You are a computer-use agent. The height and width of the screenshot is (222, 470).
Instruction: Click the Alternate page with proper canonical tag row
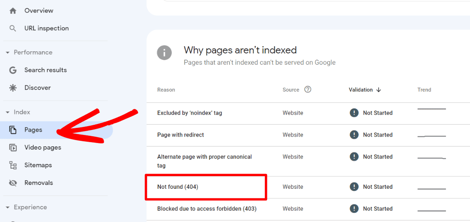pos(204,161)
